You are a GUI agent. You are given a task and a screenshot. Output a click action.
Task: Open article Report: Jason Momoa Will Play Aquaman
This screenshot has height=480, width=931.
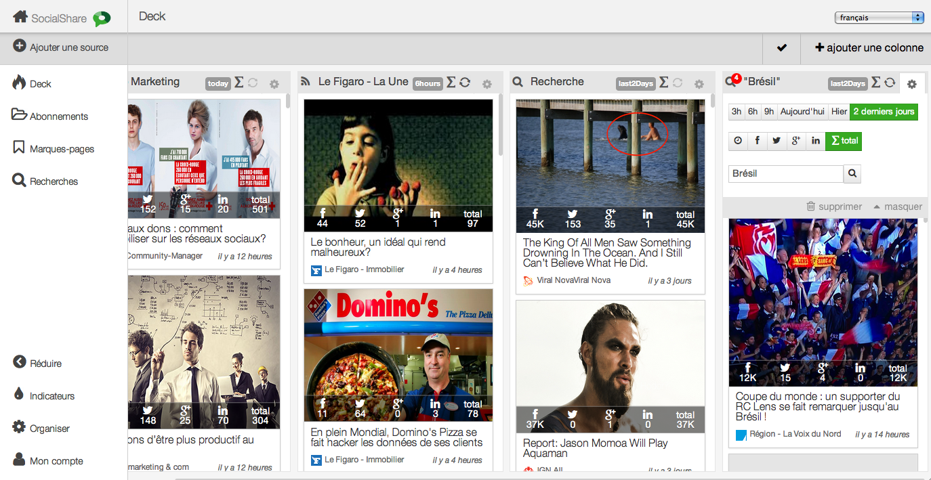tap(596, 448)
